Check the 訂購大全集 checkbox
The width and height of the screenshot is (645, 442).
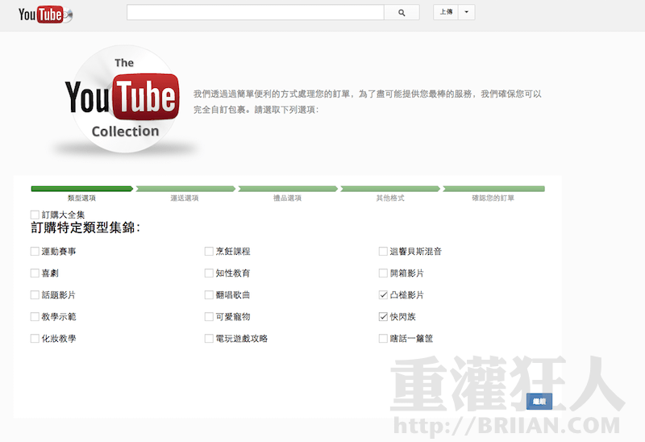point(35,215)
